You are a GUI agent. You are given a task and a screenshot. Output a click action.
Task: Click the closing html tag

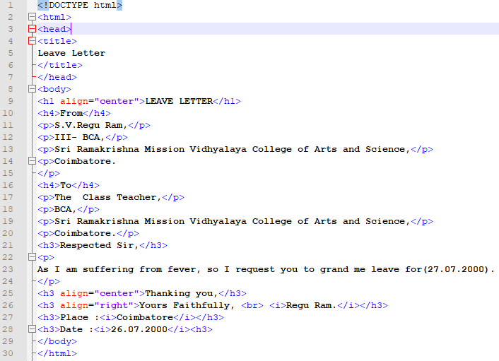coord(57,353)
